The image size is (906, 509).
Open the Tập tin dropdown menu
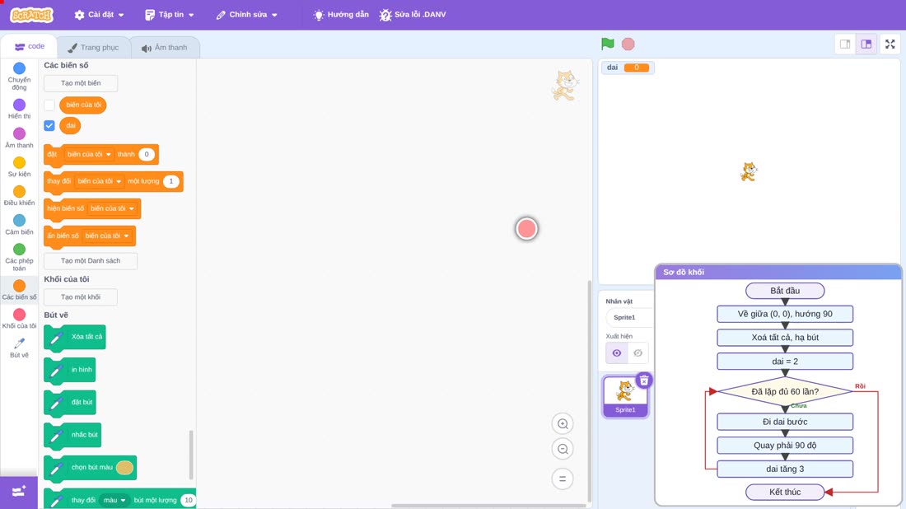(170, 15)
